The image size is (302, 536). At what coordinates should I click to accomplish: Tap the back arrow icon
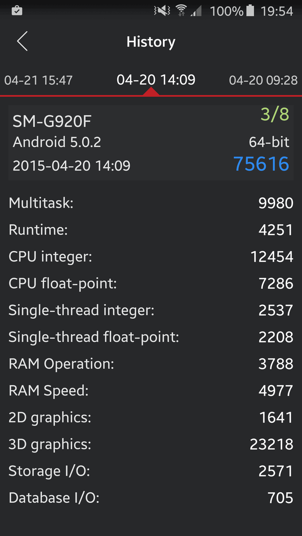[22, 41]
